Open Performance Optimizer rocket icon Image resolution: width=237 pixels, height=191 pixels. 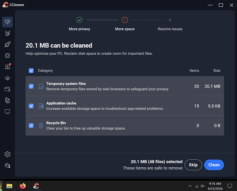[x=7, y=44]
